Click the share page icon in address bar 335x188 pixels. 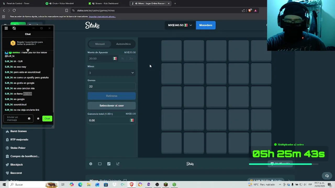(243, 10)
